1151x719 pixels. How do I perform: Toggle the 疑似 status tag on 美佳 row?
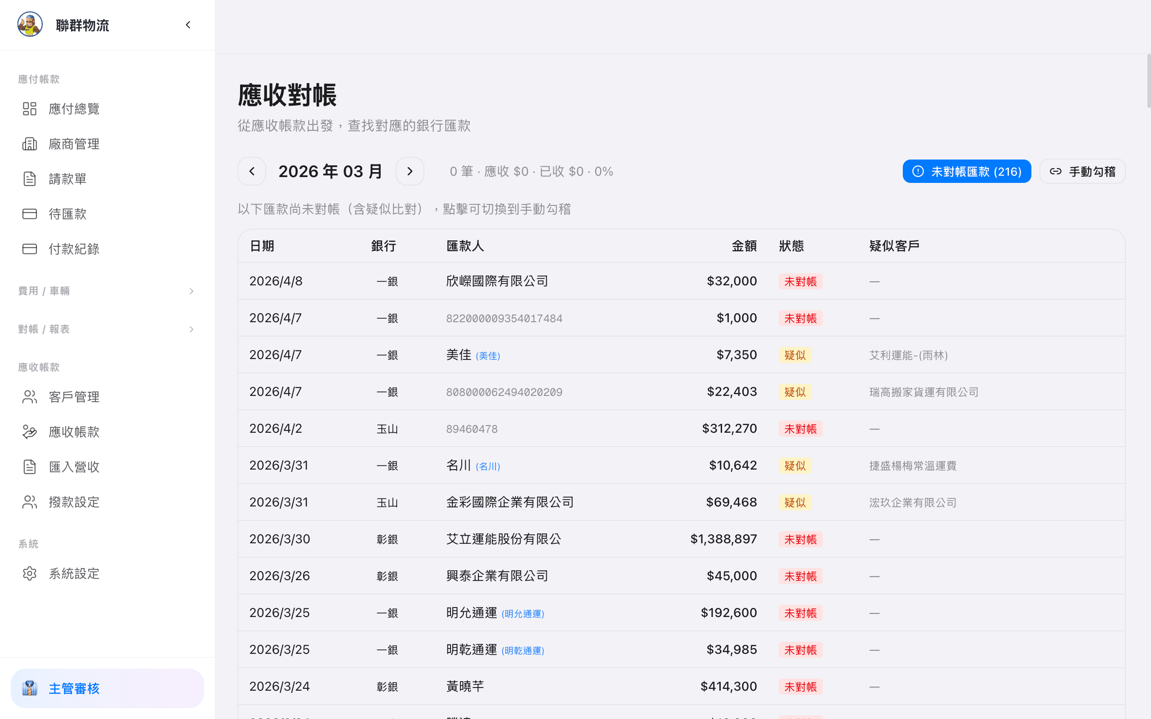794,355
